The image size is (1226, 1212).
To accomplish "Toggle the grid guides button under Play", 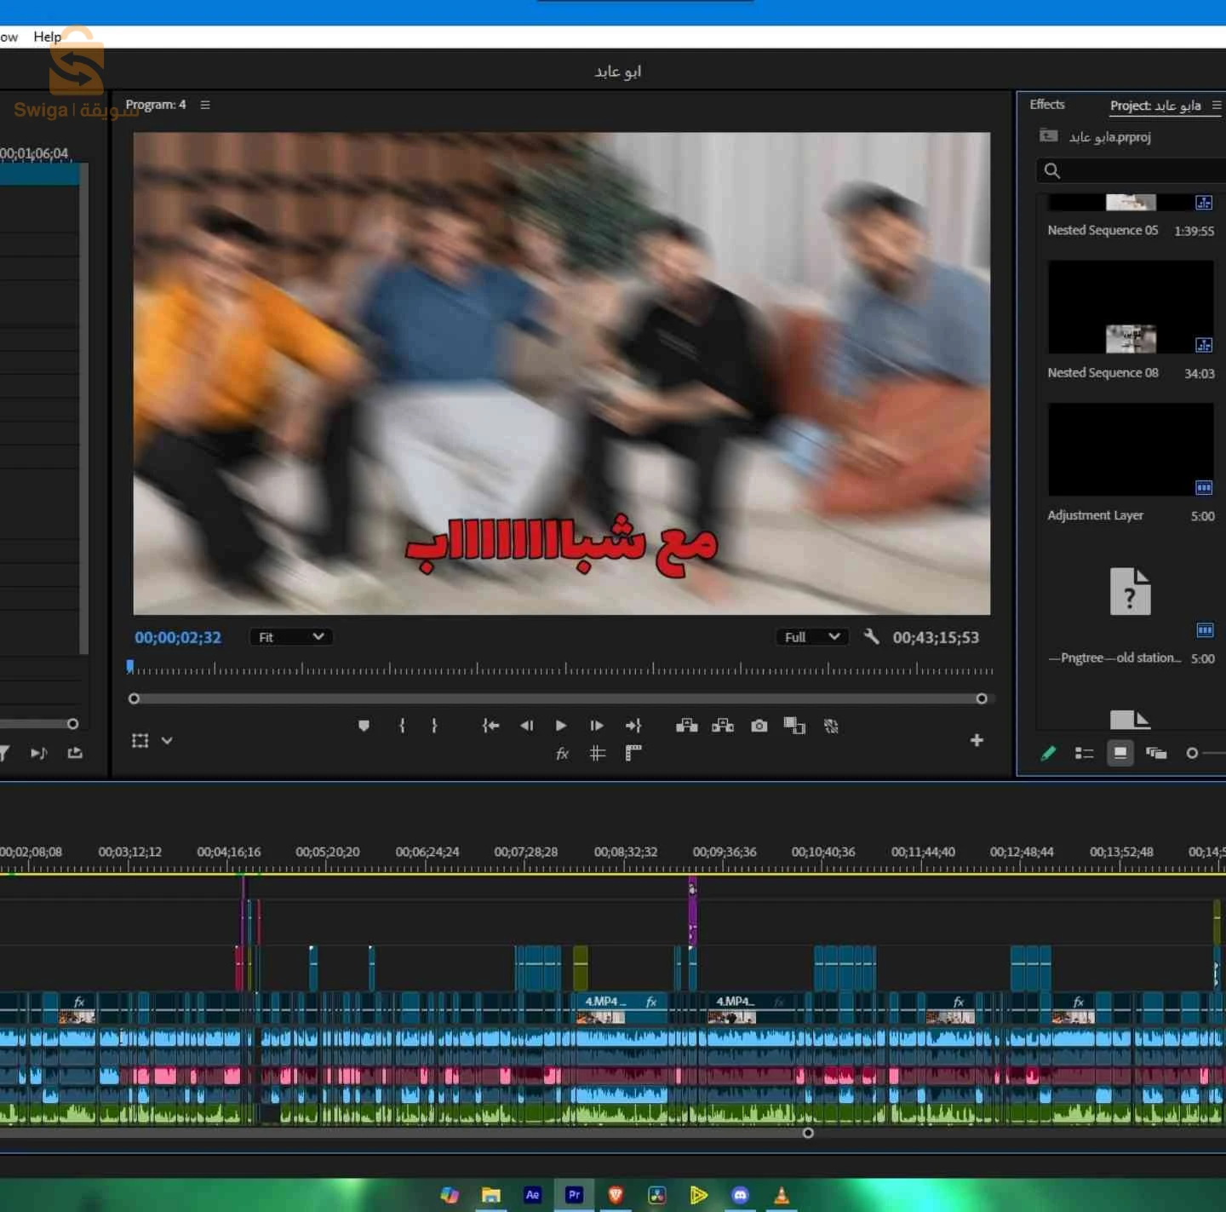I will pyautogui.click(x=598, y=753).
